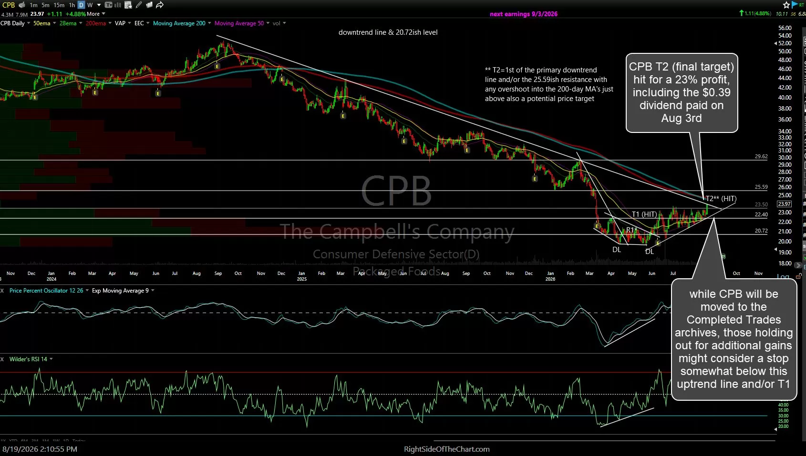The height and width of the screenshot is (456, 806).
Task: Open the add-indicator grid icon
Action: [128, 5]
